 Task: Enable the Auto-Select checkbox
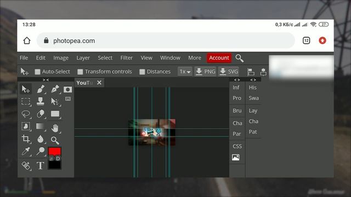click(x=38, y=72)
